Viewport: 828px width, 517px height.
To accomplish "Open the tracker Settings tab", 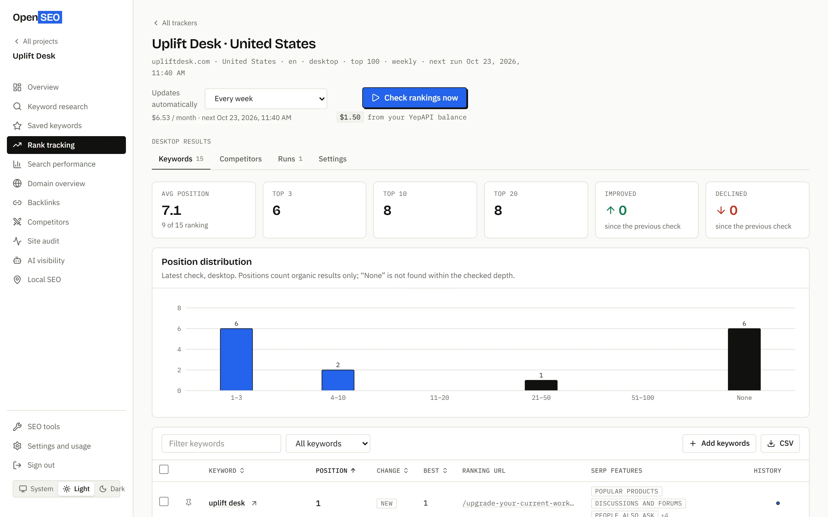I will (x=333, y=159).
